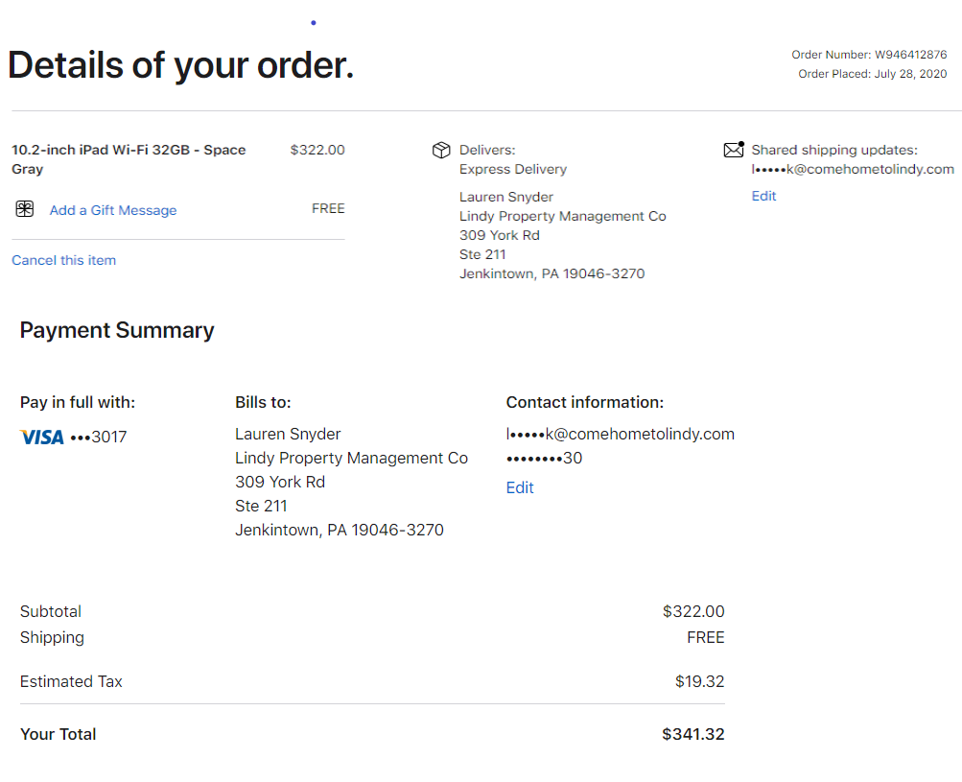Edit the shared shipping updates email

pyautogui.click(x=763, y=196)
